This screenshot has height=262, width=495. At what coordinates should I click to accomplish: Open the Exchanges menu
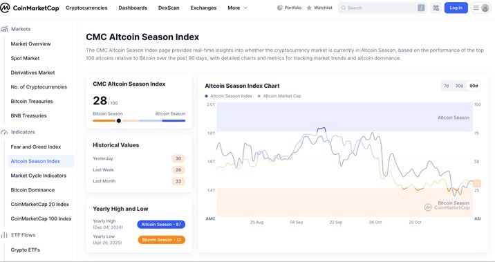tap(204, 8)
